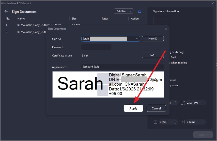Click Cancel in the Sign Document dialog

156,108
